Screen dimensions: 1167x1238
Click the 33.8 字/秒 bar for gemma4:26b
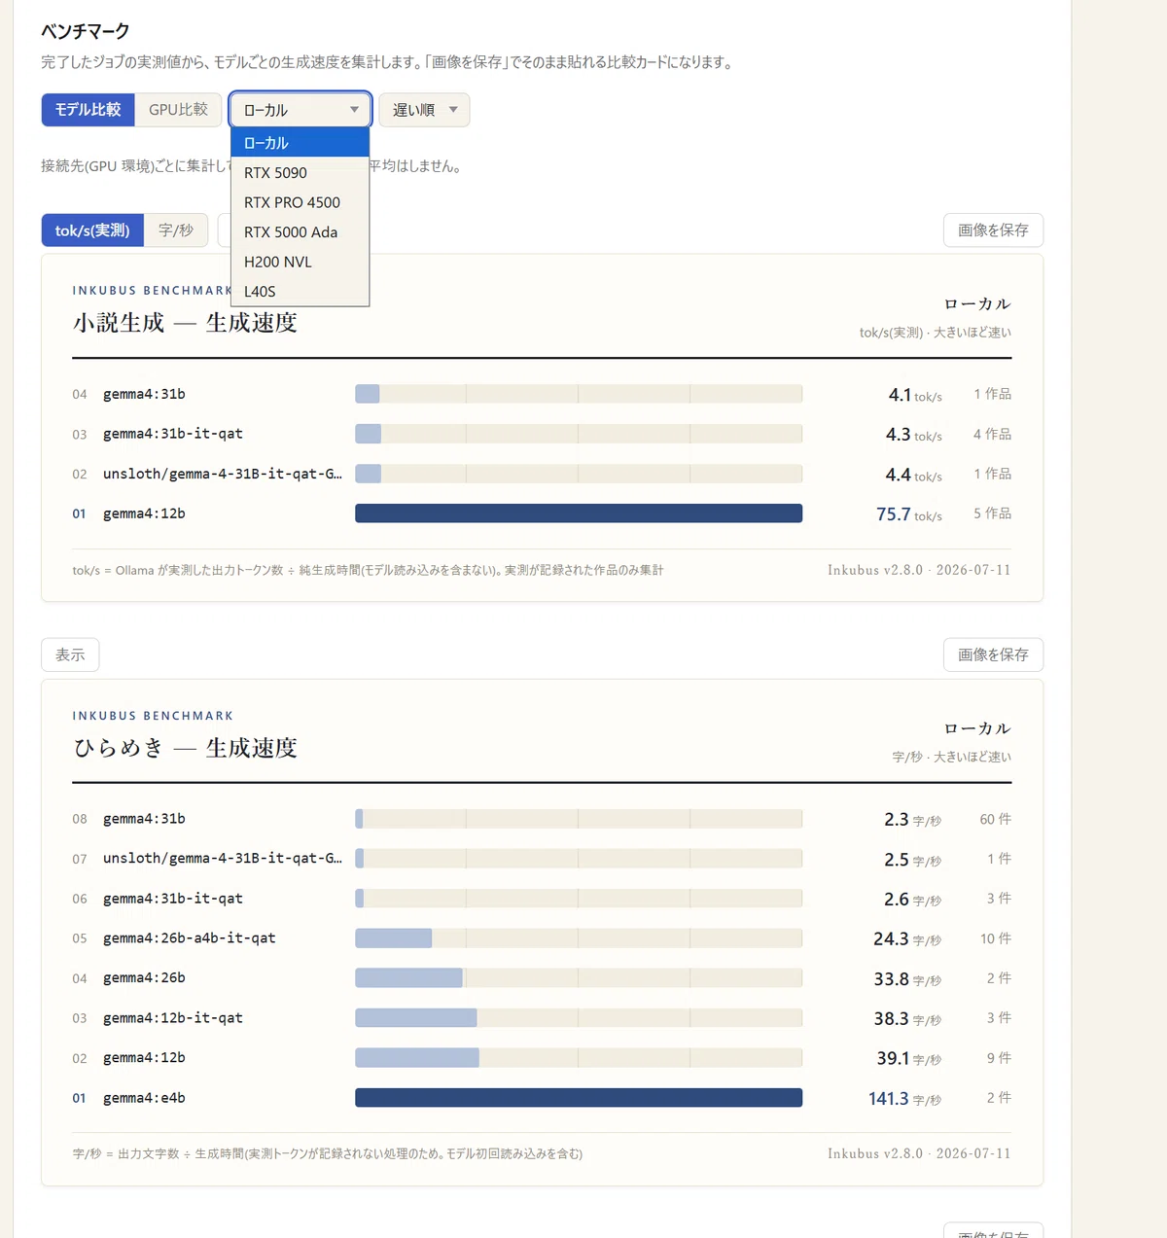tap(408, 978)
